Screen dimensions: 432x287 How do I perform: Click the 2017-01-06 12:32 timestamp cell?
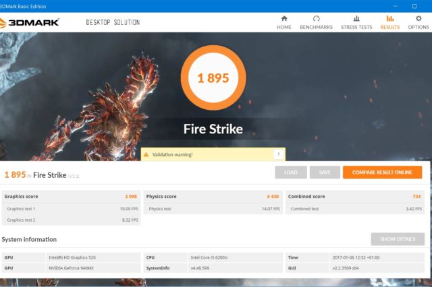[x=377, y=257]
